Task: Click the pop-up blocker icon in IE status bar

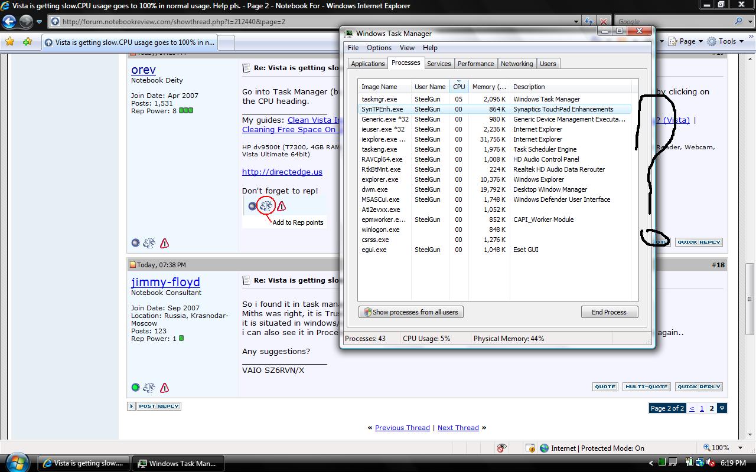Action: tap(502, 448)
